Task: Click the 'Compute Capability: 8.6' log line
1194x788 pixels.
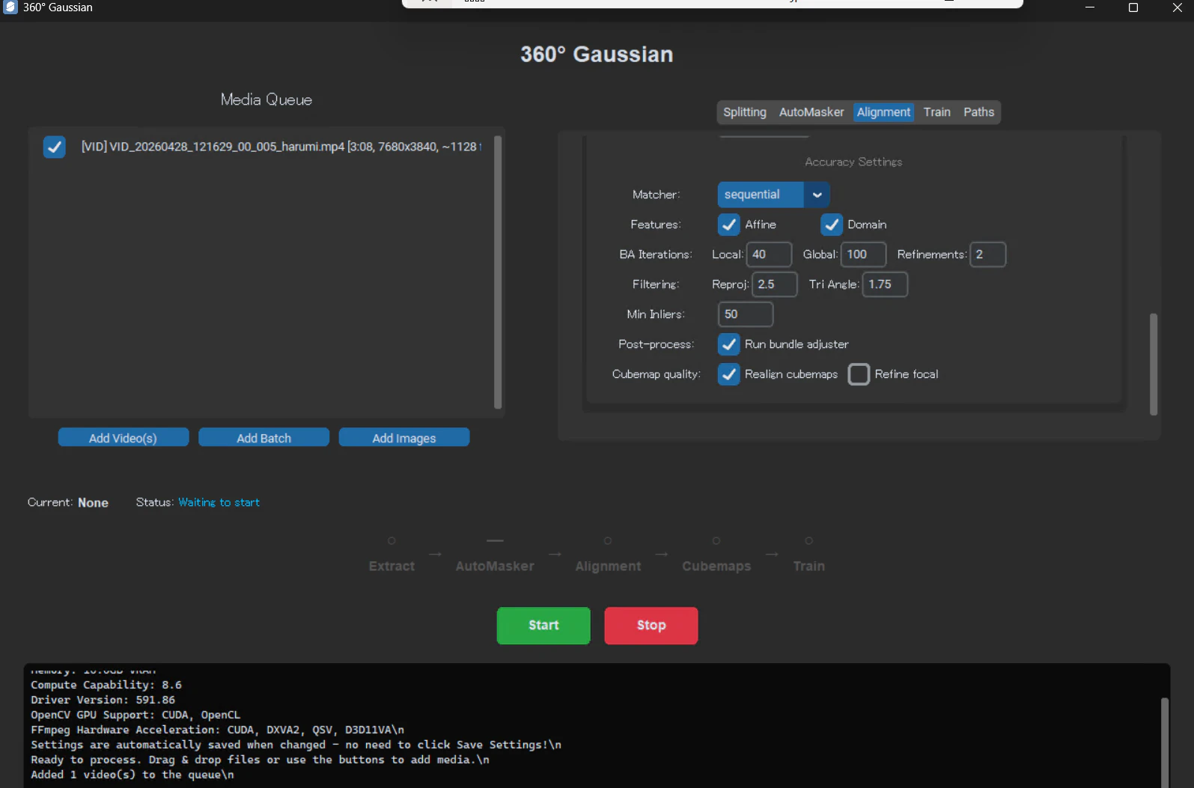Action: 106,685
